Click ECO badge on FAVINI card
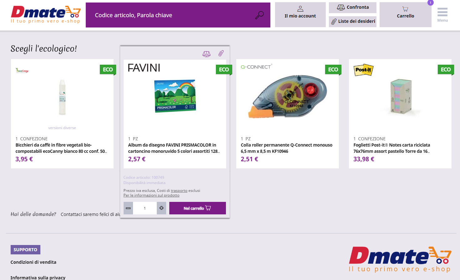The width and height of the screenshot is (460, 280). coord(224,70)
